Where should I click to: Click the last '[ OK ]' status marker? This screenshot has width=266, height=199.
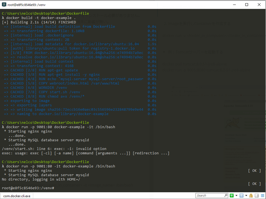254,184
